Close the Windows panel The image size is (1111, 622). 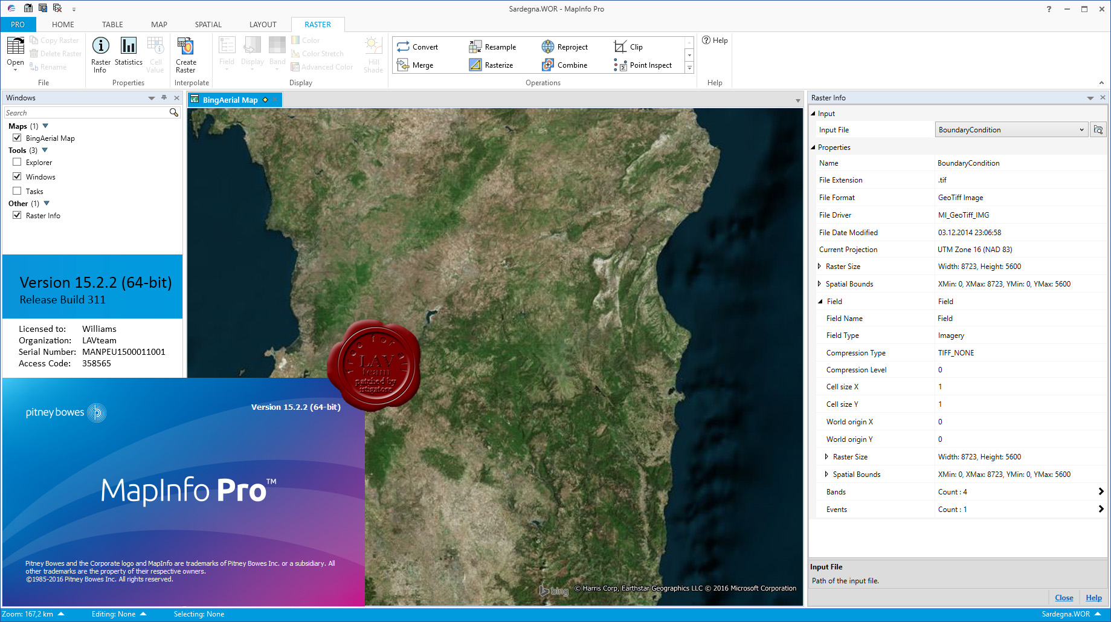coord(176,97)
